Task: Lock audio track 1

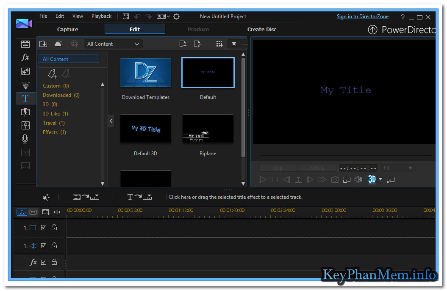Action: pos(54,245)
